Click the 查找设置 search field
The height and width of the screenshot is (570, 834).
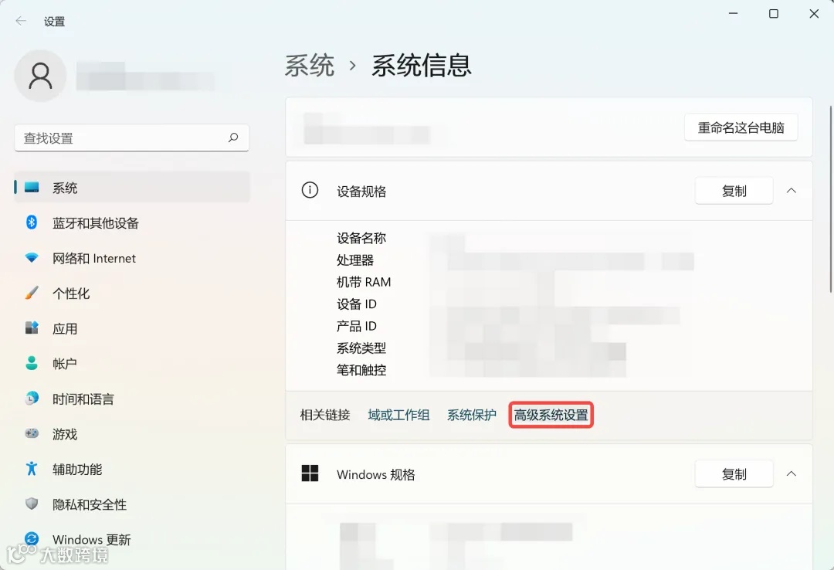(x=132, y=137)
